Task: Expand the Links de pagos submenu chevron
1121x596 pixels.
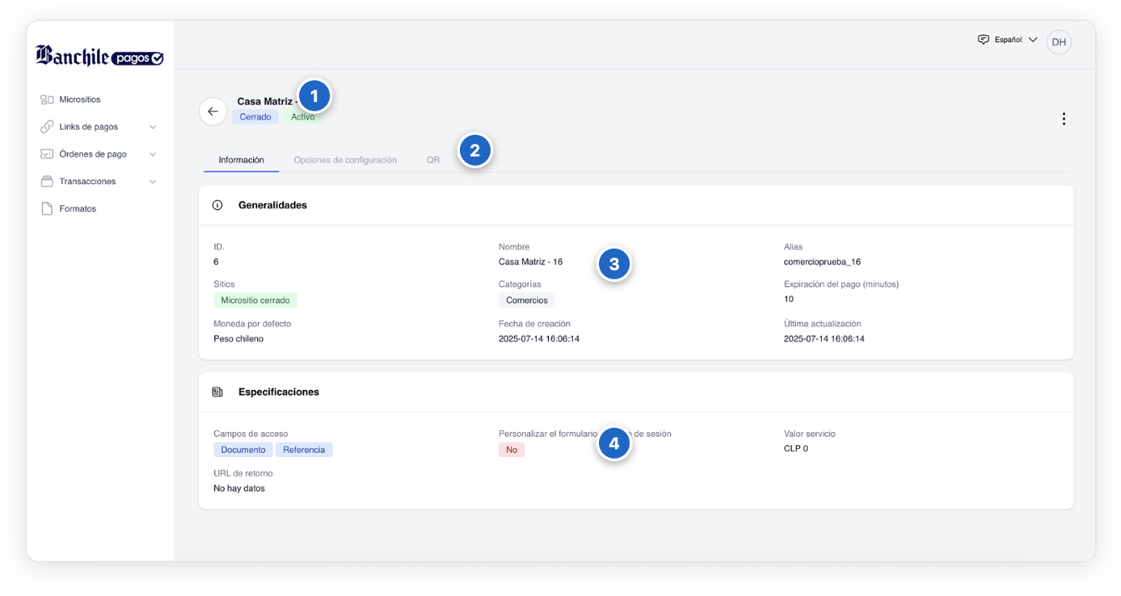Action: pyautogui.click(x=152, y=127)
